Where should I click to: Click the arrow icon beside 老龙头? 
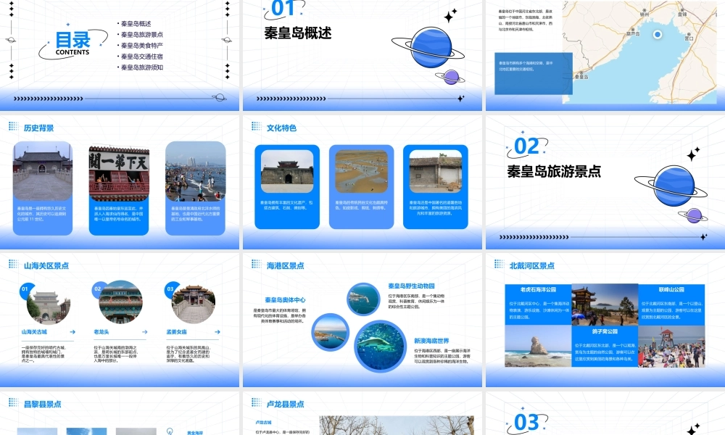click(x=145, y=332)
